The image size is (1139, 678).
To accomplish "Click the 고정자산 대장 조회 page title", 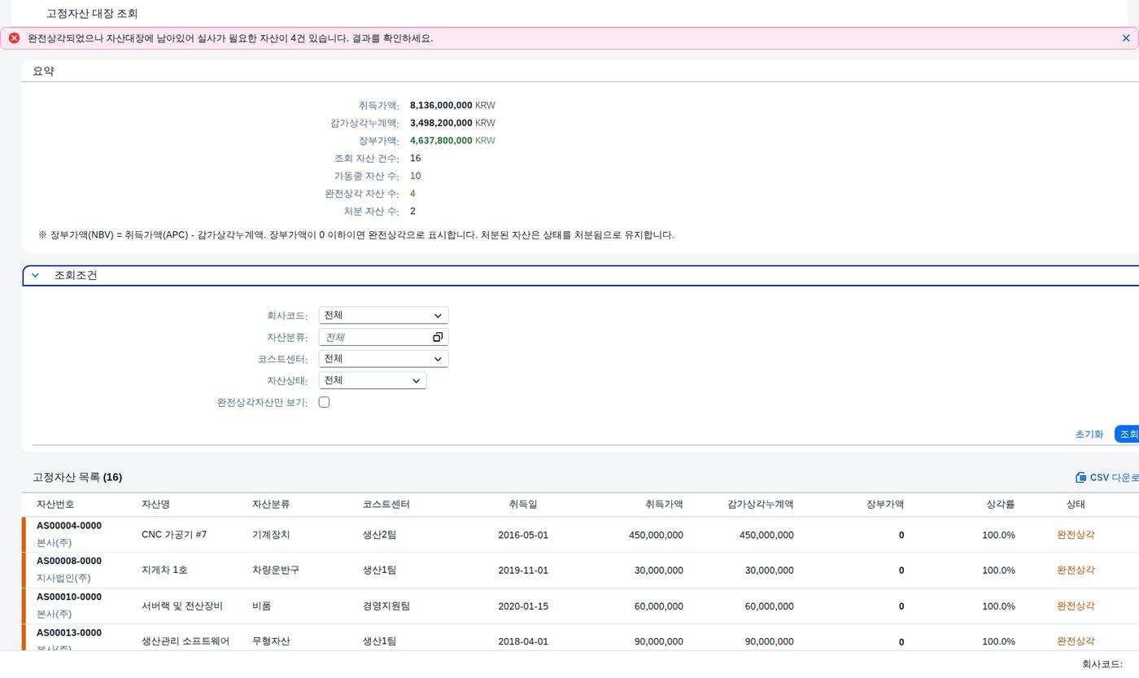I will (x=92, y=14).
